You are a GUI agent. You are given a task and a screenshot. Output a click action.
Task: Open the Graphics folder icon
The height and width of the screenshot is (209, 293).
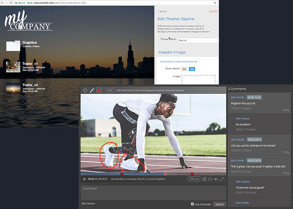coord(13,46)
